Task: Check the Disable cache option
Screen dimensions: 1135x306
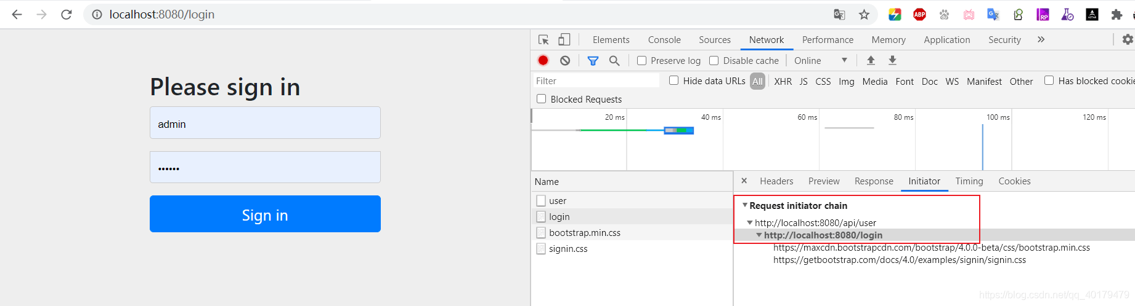Action: coord(714,60)
